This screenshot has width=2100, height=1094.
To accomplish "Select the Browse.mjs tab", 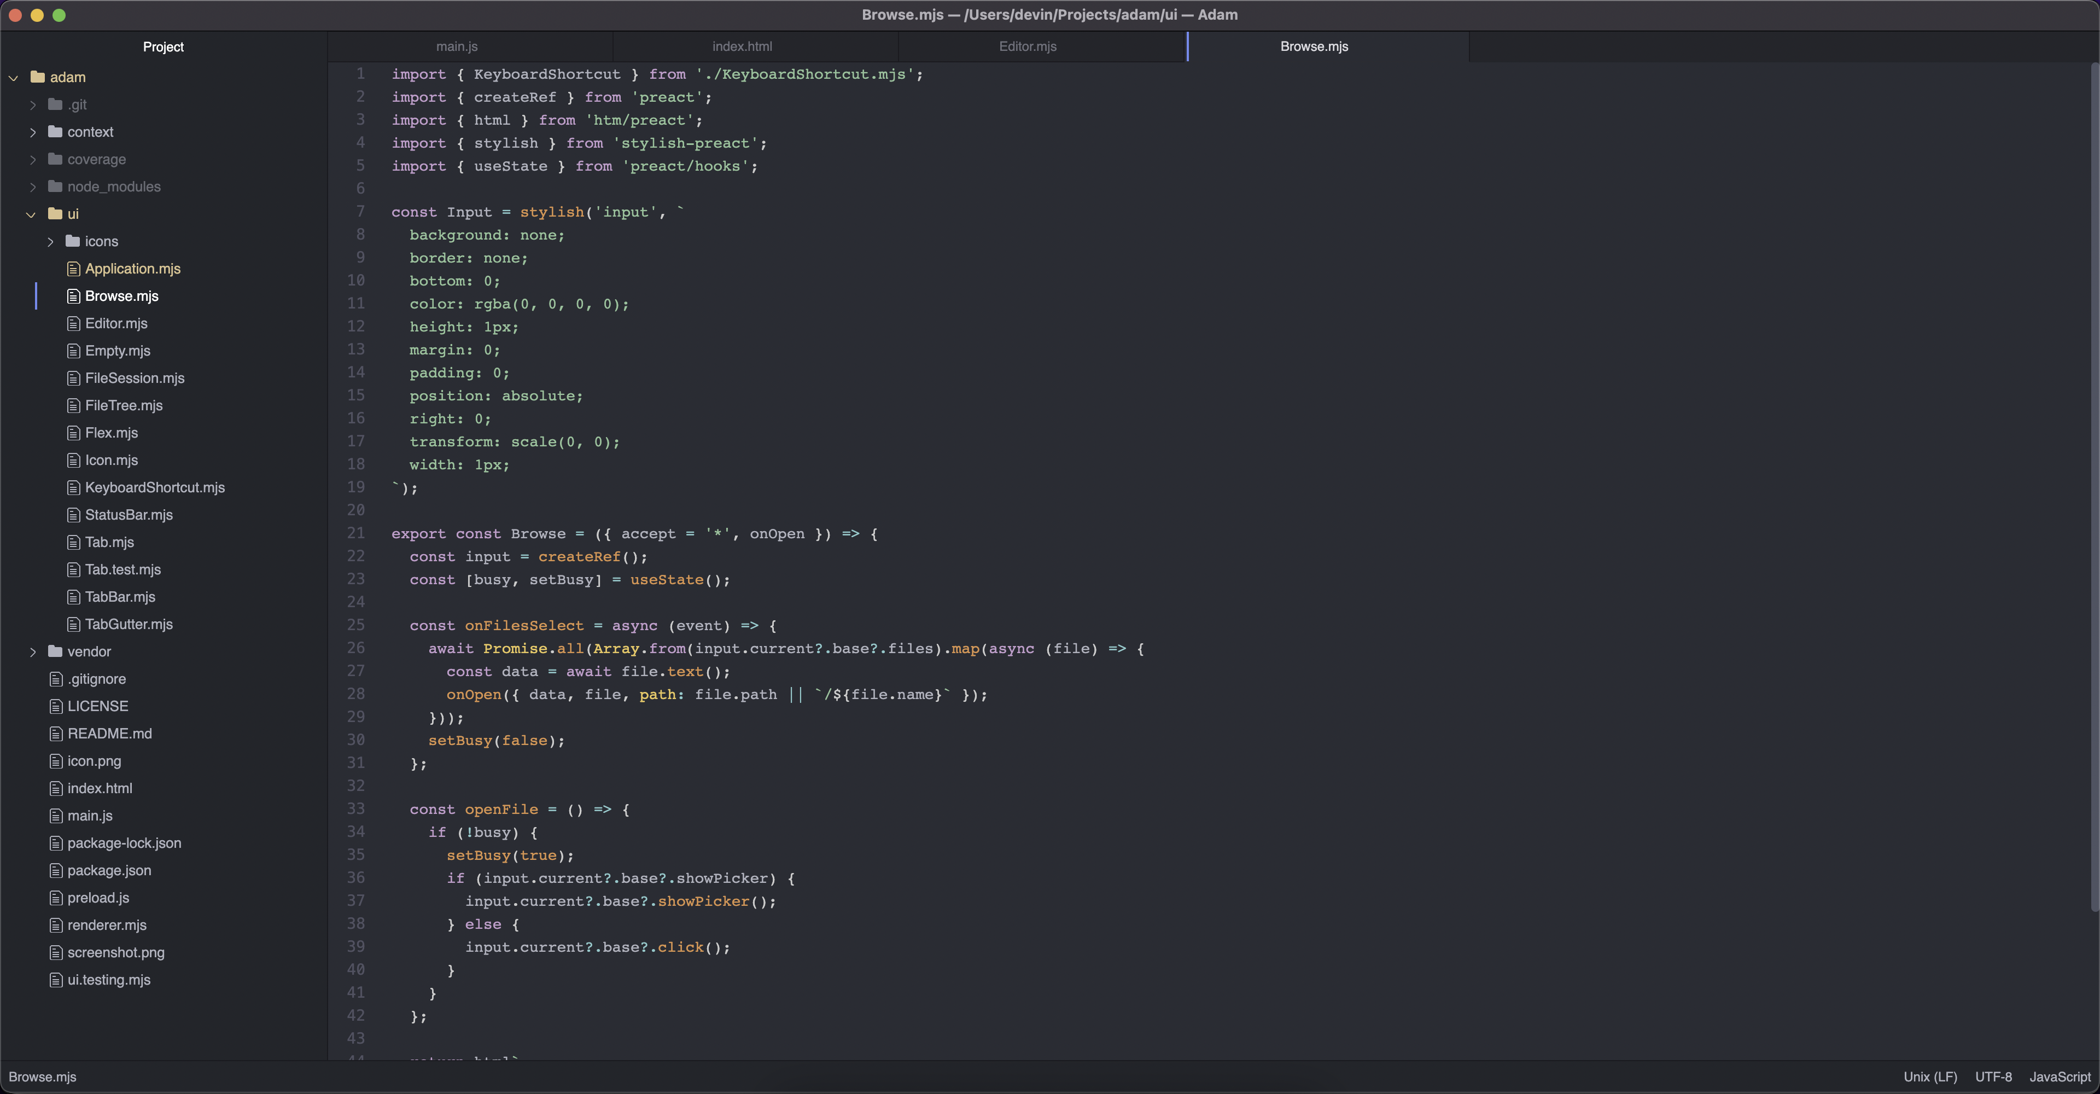I will pyautogui.click(x=1328, y=46).
